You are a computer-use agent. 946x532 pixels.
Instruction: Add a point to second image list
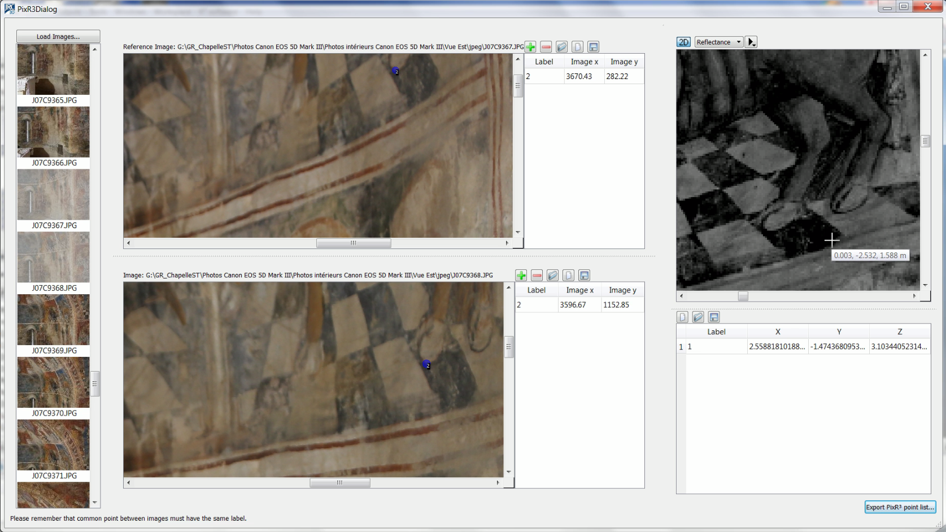coord(521,276)
